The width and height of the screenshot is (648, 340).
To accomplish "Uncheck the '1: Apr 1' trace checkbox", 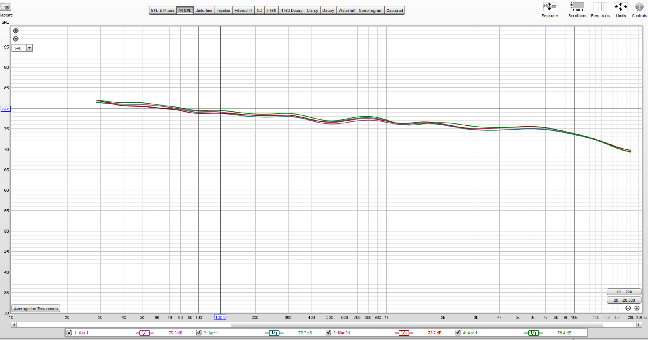I will click(x=69, y=333).
